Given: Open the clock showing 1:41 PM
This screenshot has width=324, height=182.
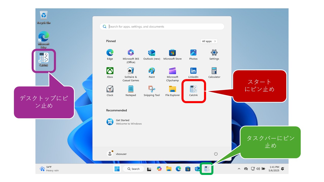Looking at the screenshot, I should (x=274, y=169).
